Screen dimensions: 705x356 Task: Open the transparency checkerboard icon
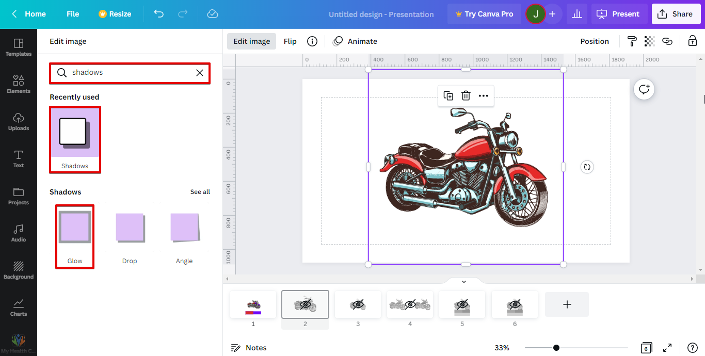(649, 41)
